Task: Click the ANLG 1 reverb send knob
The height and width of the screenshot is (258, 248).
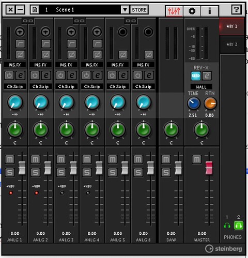Action: pos(15,103)
